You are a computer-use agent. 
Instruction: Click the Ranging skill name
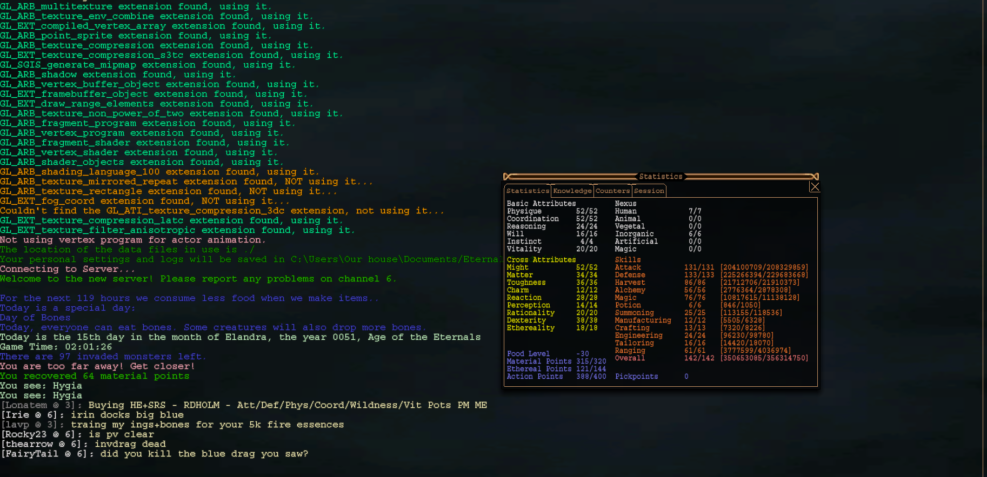coord(630,351)
